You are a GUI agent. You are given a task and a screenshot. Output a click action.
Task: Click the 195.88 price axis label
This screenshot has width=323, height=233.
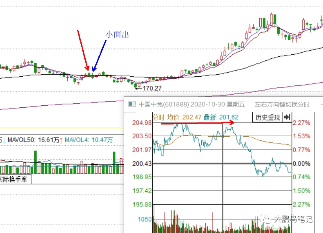[x=142, y=204]
